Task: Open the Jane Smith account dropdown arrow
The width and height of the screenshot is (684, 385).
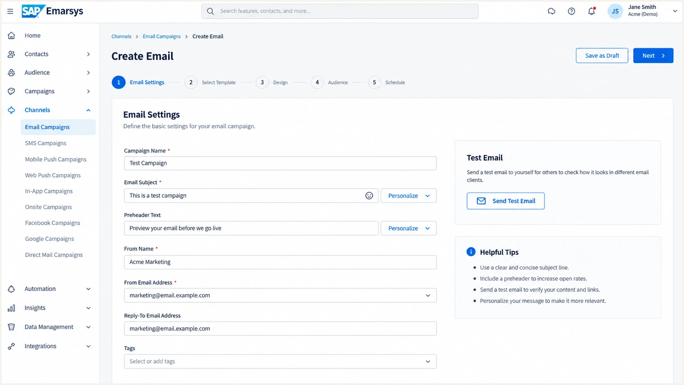Action: [x=675, y=11]
